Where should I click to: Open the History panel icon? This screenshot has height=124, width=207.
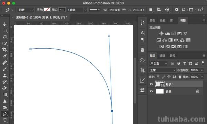(142, 23)
